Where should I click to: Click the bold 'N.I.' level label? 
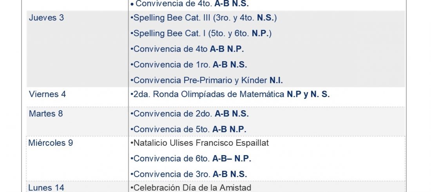click(276, 81)
